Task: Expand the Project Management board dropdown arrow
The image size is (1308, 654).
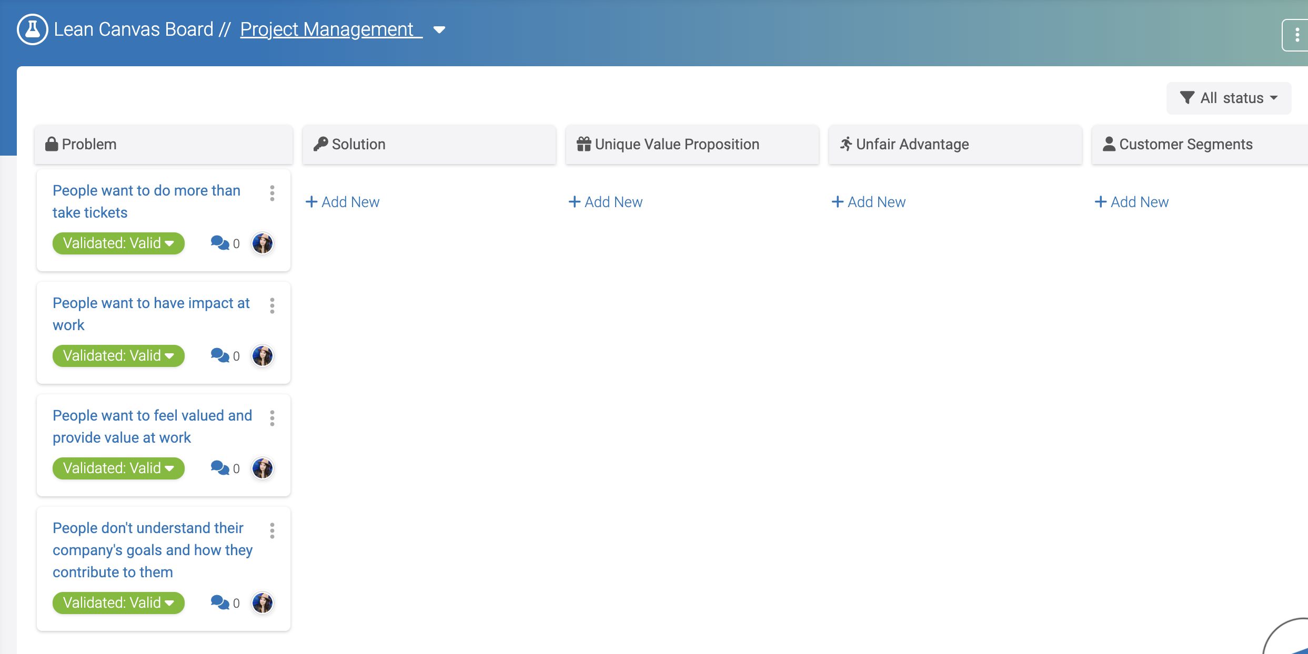Action: (439, 30)
